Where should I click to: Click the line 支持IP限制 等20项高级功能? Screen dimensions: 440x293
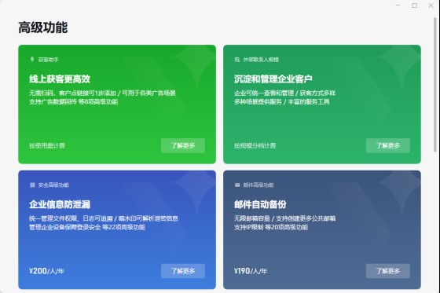pos(271,227)
